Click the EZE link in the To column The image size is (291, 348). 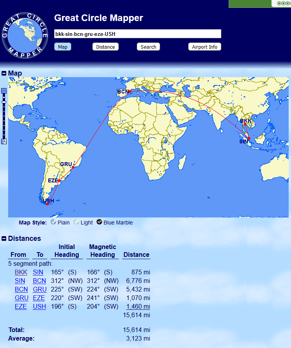[x=39, y=298]
